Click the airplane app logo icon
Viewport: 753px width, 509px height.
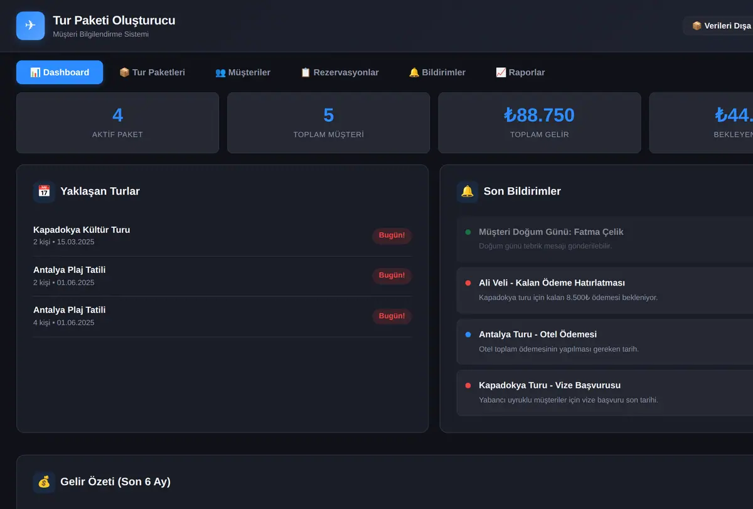[x=30, y=26]
